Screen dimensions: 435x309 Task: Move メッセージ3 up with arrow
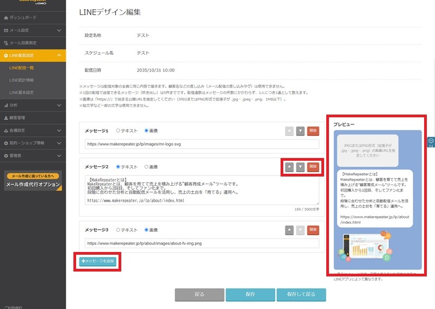click(x=289, y=230)
